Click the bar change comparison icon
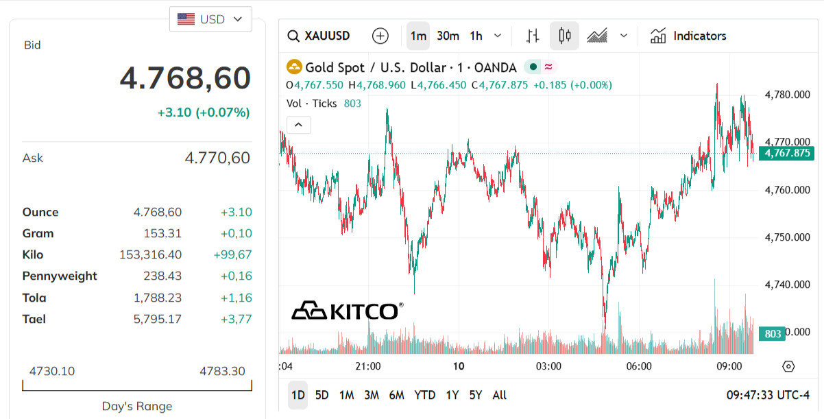The image size is (824, 419). (532, 36)
